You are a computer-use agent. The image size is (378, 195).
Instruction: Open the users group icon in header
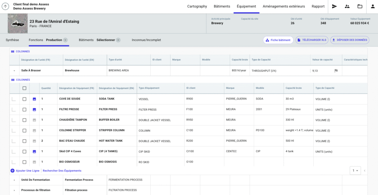click(347, 6)
